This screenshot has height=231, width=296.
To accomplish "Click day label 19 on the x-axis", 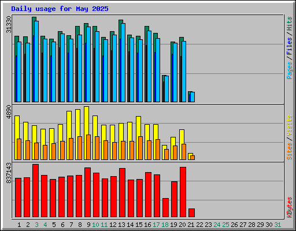I will (x=173, y=225).
